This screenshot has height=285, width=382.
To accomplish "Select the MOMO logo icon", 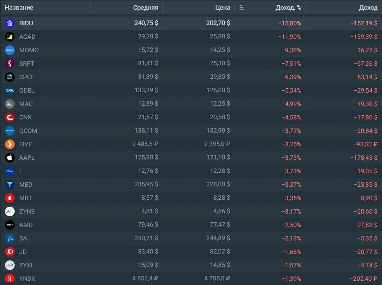I will tap(10, 50).
